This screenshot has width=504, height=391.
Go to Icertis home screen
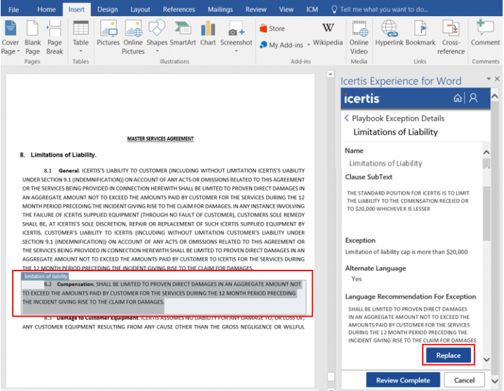[x=458, y=98]
